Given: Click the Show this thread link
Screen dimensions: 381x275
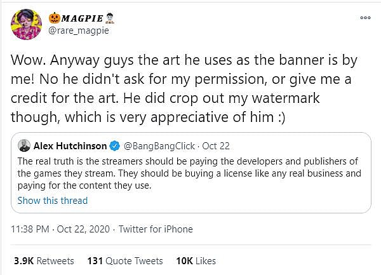Looking at the screenshot, I should tap(52, 201).
